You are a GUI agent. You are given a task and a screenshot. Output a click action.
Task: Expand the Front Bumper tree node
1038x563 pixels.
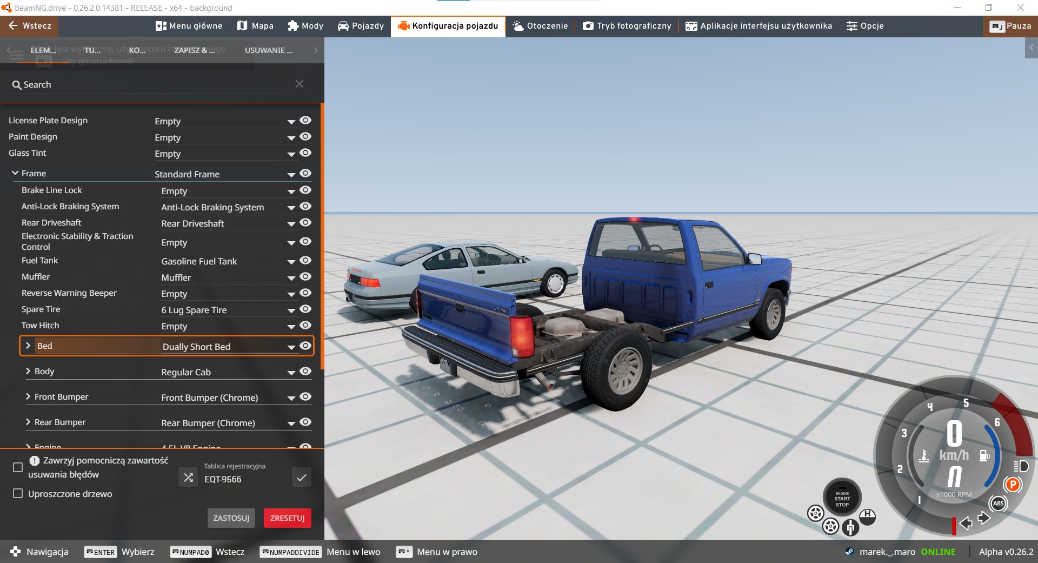pyautogui.click(x=28, y=396)
